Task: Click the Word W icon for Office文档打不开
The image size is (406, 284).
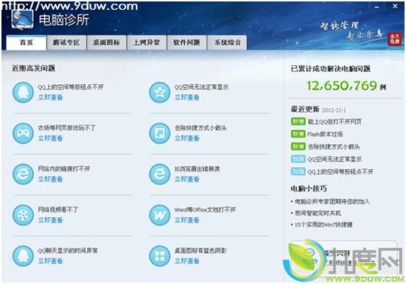Action: click(159, 215)
